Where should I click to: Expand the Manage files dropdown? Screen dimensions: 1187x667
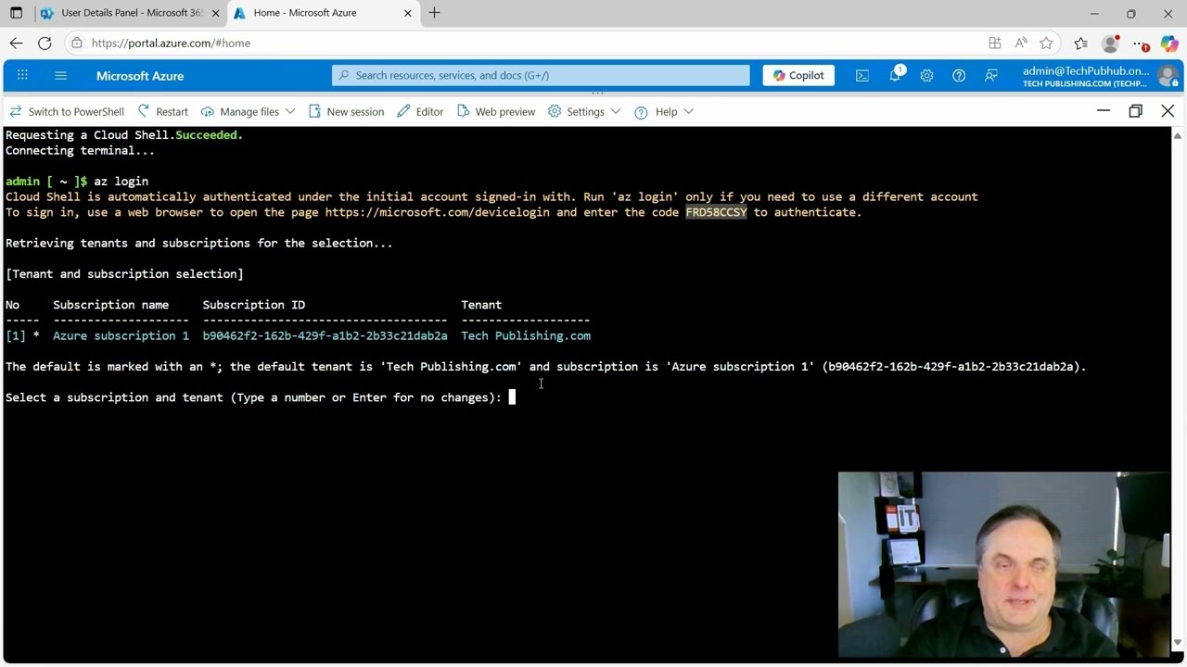[249, 111]
